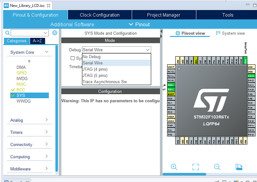The height and width of the screenshot is (182, 257).
Task: Switch to the A->Z tab
Action: pyautogui.click(x=38, y=41)
